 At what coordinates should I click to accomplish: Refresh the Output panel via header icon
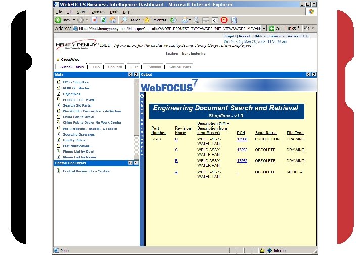(x=308, y=74)
